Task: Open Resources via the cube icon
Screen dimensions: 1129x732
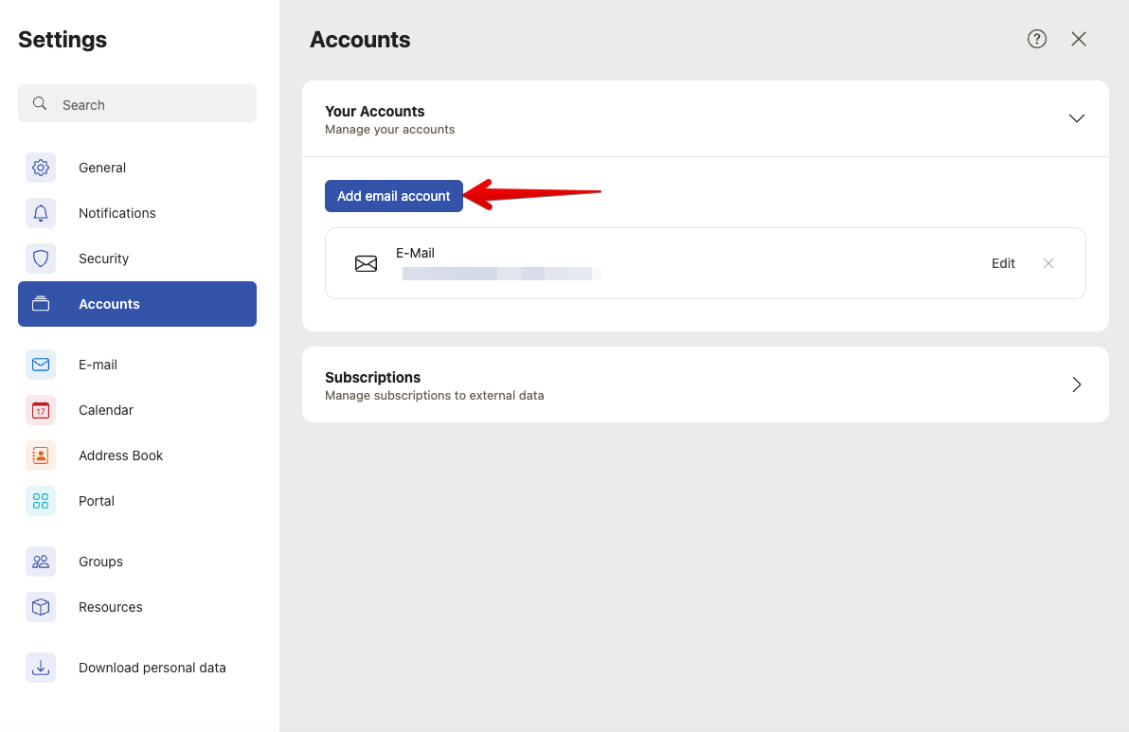Action: pyautogui.click(x=41, y=607)
